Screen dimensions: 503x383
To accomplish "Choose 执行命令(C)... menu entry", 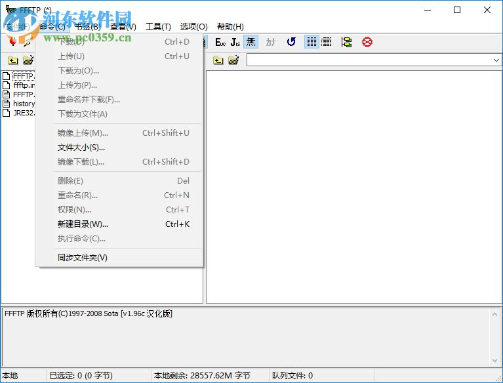I will 119,238.
